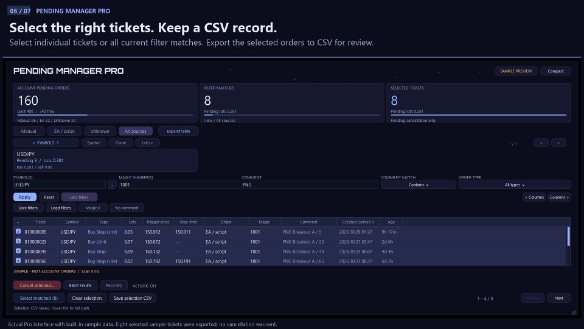Open Batch results
The width and height of the screenshot is (584, 329).
[x=80, y=285]
